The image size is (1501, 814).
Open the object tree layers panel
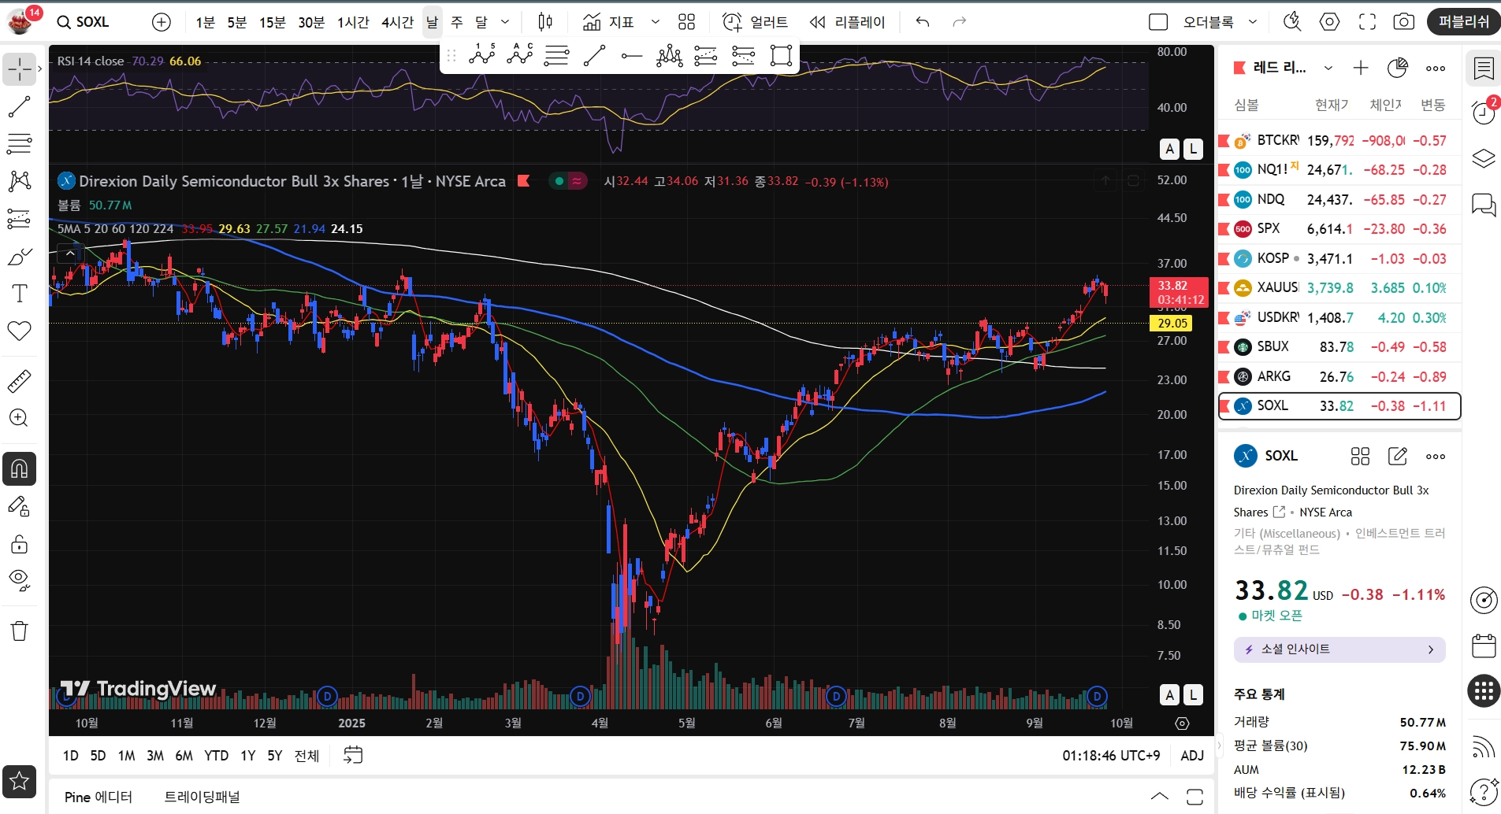tap(1484, 158)
